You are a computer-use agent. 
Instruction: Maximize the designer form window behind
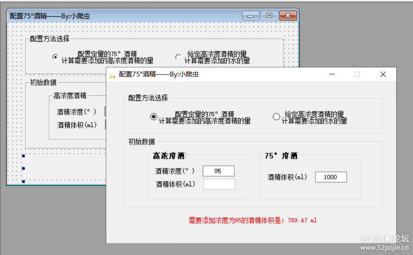click(269, 16)
